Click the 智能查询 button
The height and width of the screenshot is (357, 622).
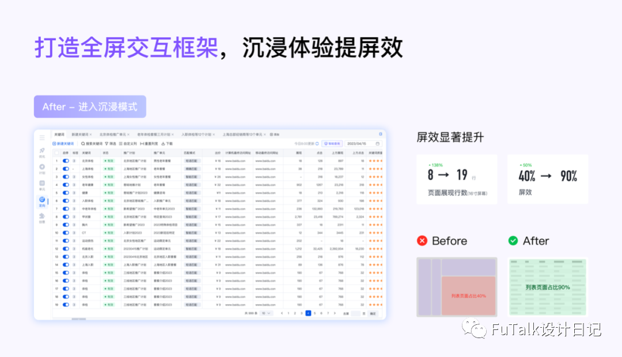point(332,144)
